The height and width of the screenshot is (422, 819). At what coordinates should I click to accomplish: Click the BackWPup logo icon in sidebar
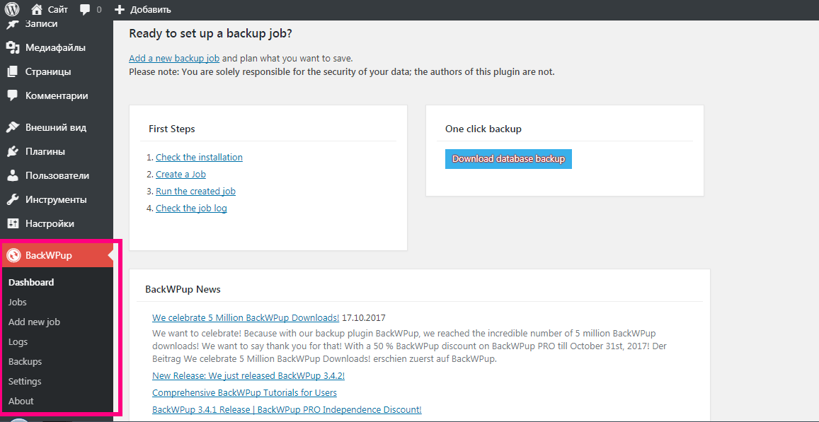pos(13,256)
